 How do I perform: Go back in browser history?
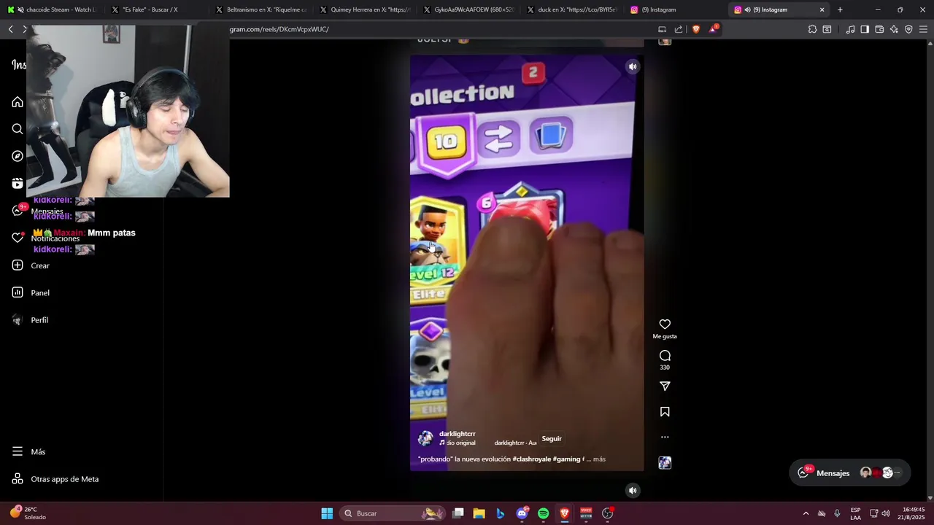[10, 29]
